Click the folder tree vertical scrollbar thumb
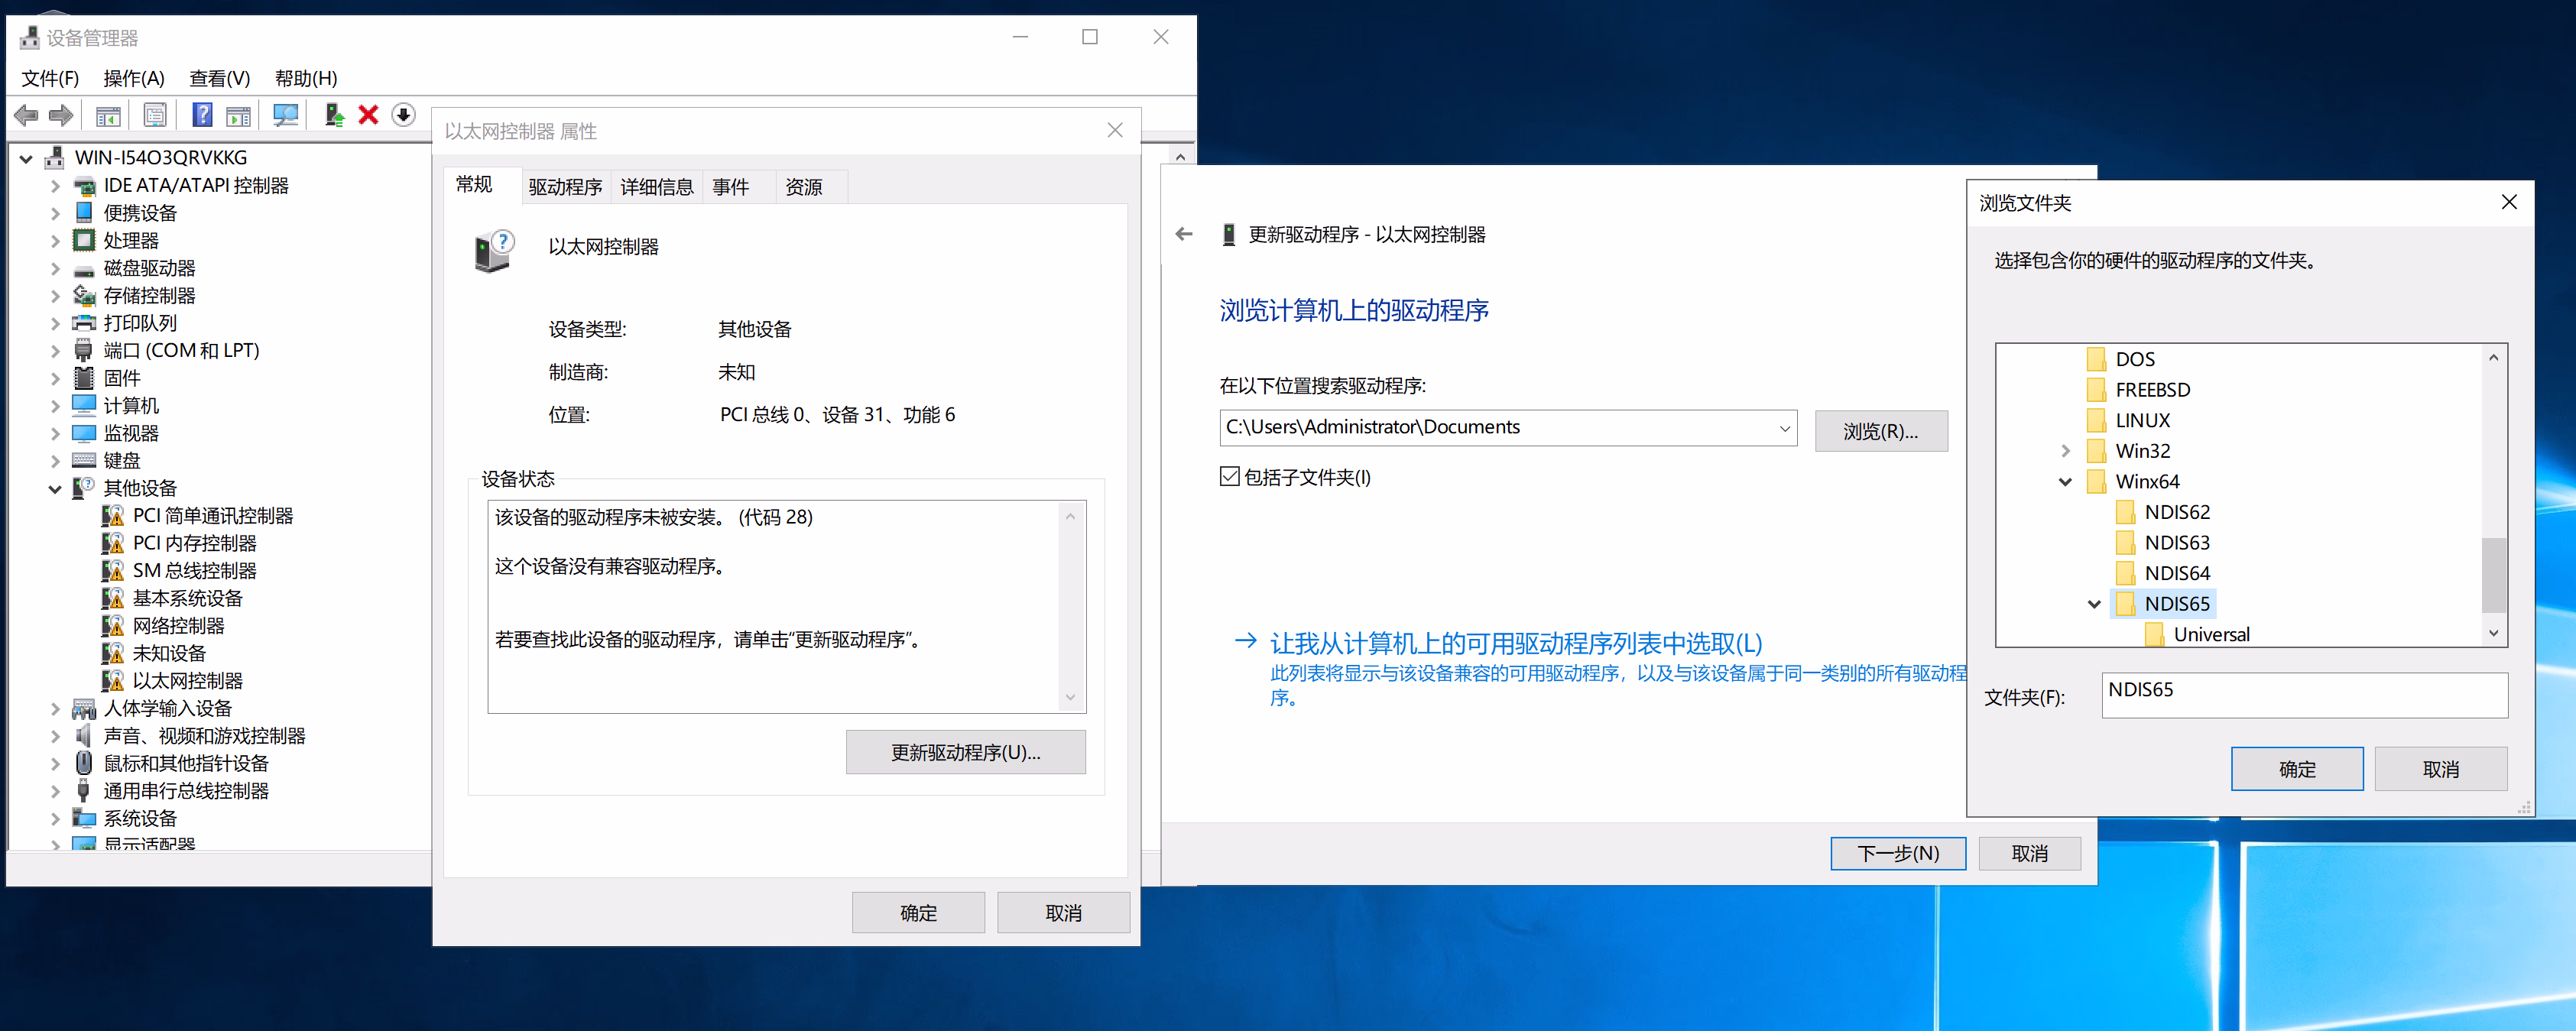Viewport: 2576px width, 1031px height. pos(2493,574)
